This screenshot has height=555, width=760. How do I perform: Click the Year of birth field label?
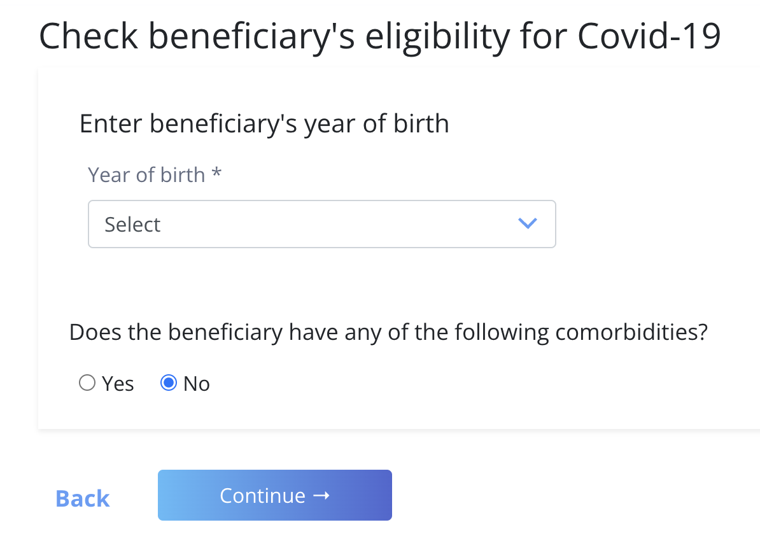[x=146, y=175]
